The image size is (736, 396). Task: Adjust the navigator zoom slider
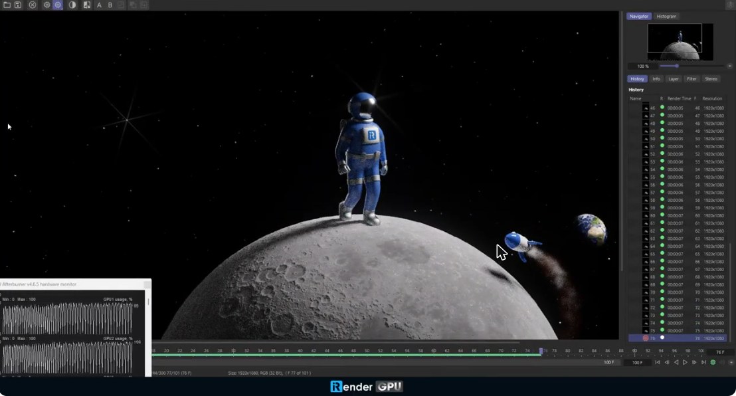(692, 66)
